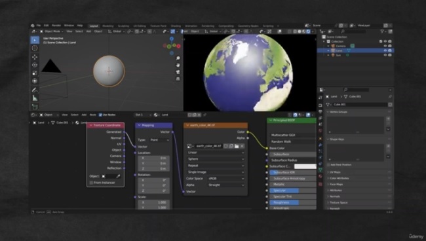
Task: Expand Color Attributes panel
Action: click(x=339, y=178)
